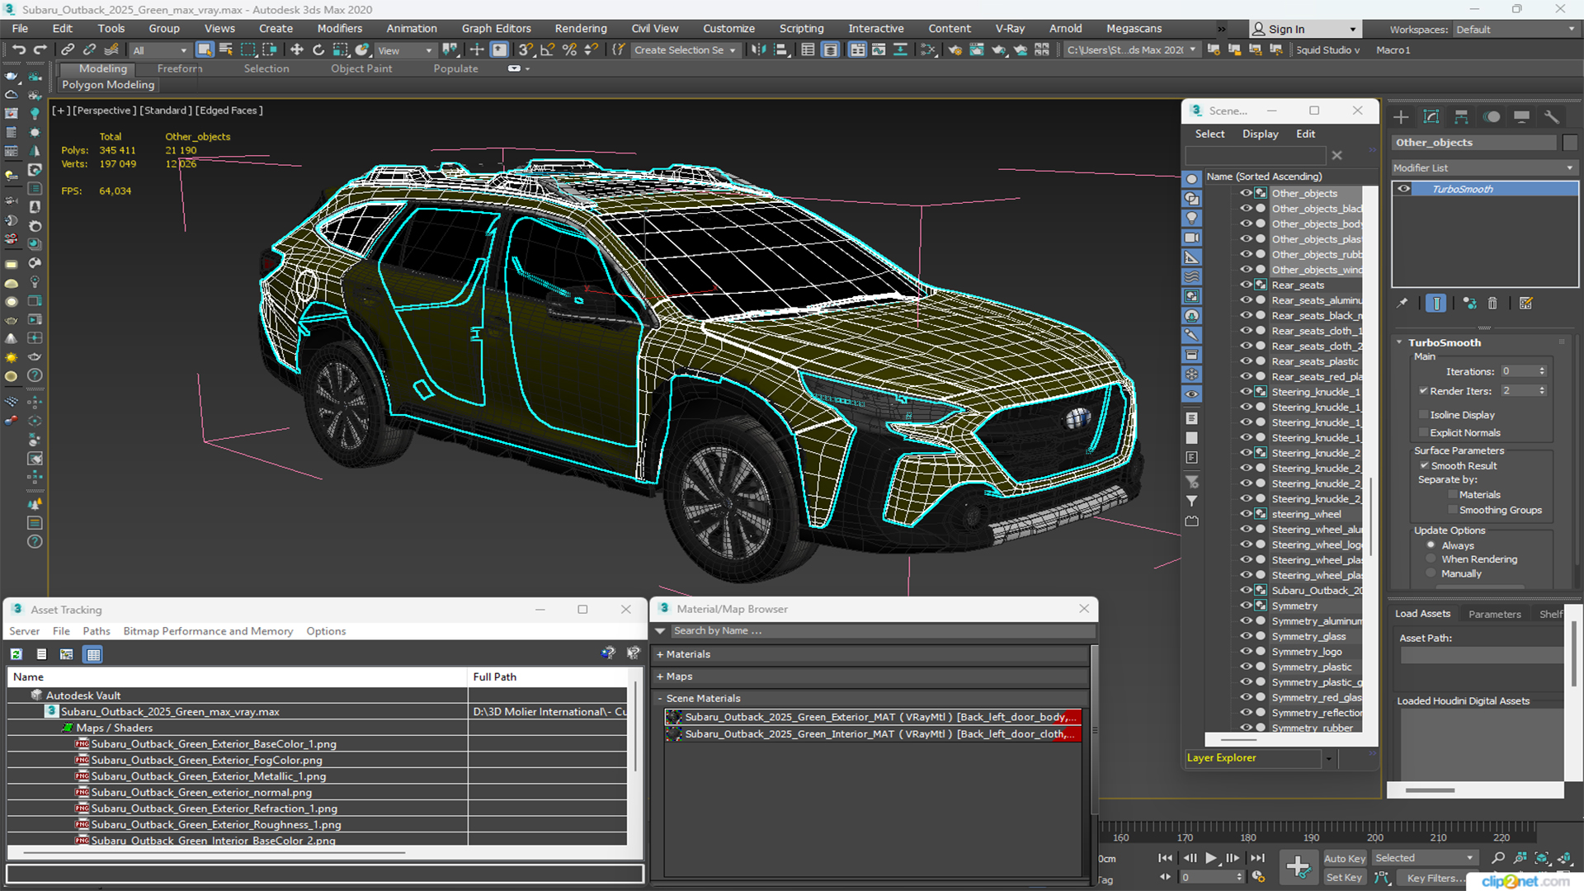Enable the Isoline Display checkbox
The height and width of the screenshot is (891, 1584).
(1423, 415)
